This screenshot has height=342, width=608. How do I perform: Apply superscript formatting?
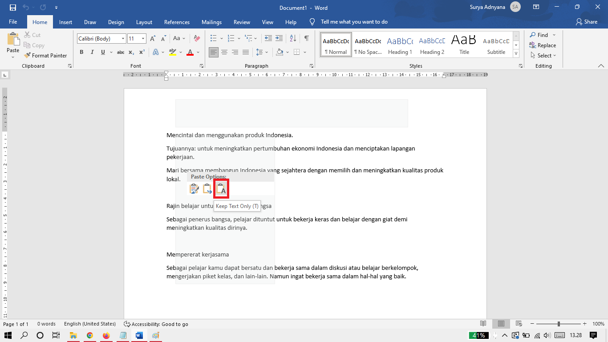pos(142,52)
